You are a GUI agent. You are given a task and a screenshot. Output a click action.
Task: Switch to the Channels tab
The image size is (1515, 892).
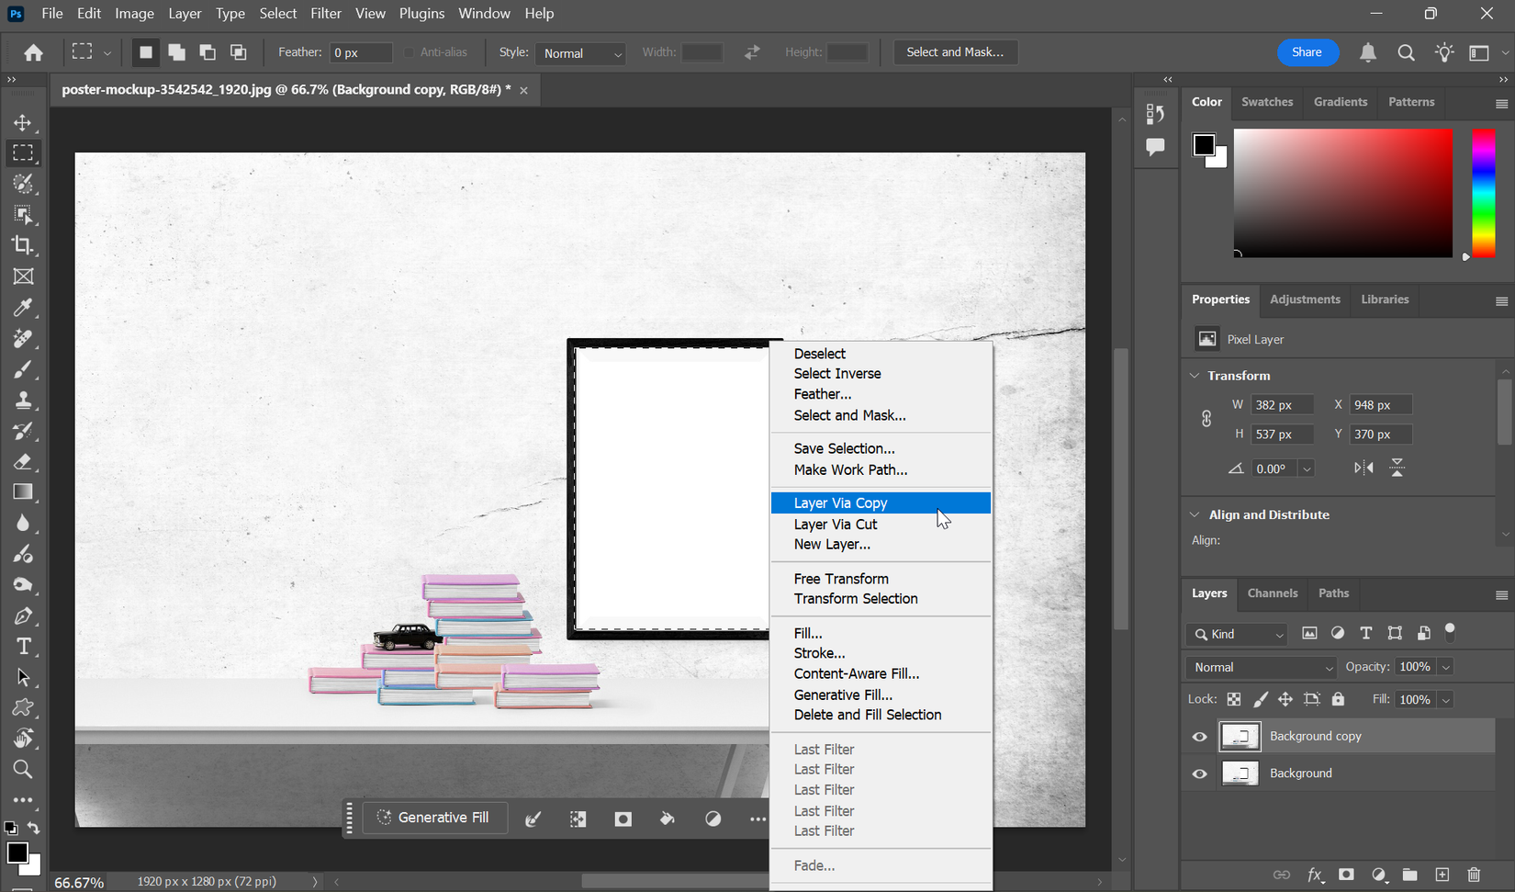pos(1272,593)
